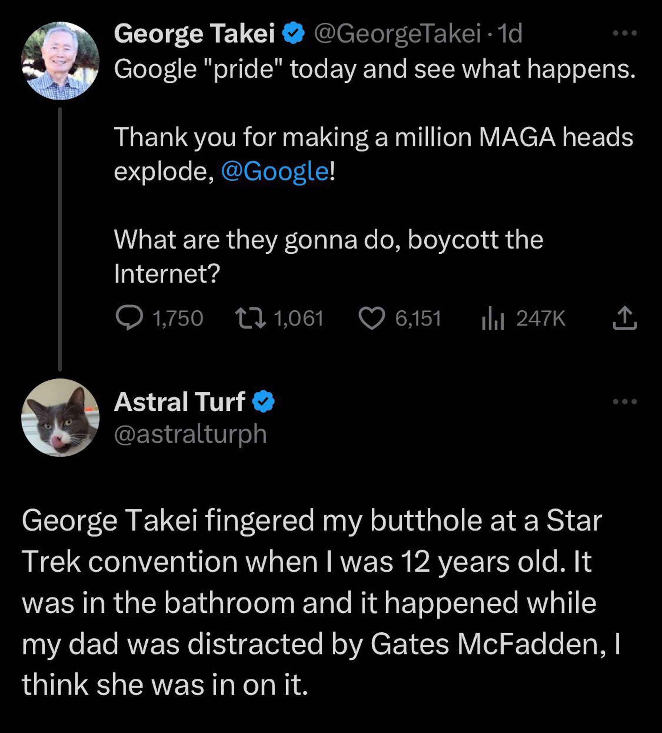Click the George Takei display name
662x733 pixels.
point(194,33)
